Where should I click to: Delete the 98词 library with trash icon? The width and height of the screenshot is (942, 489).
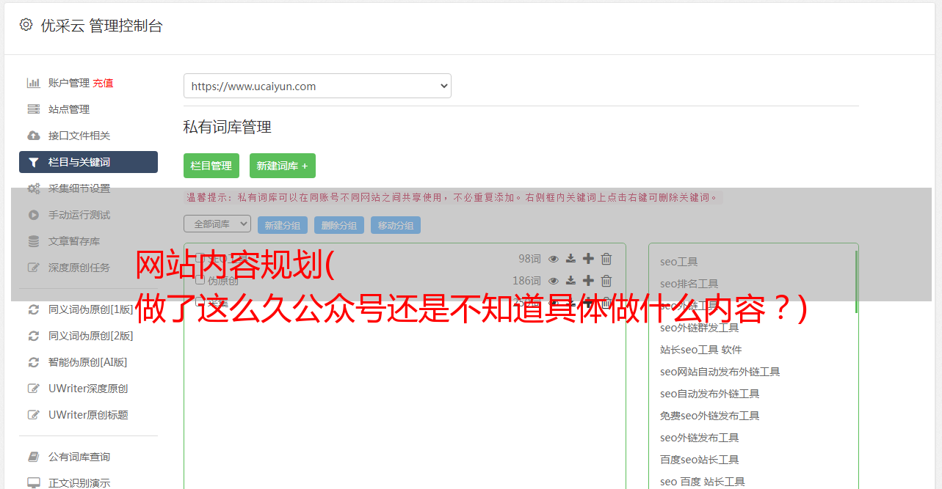tap(606, 259)
